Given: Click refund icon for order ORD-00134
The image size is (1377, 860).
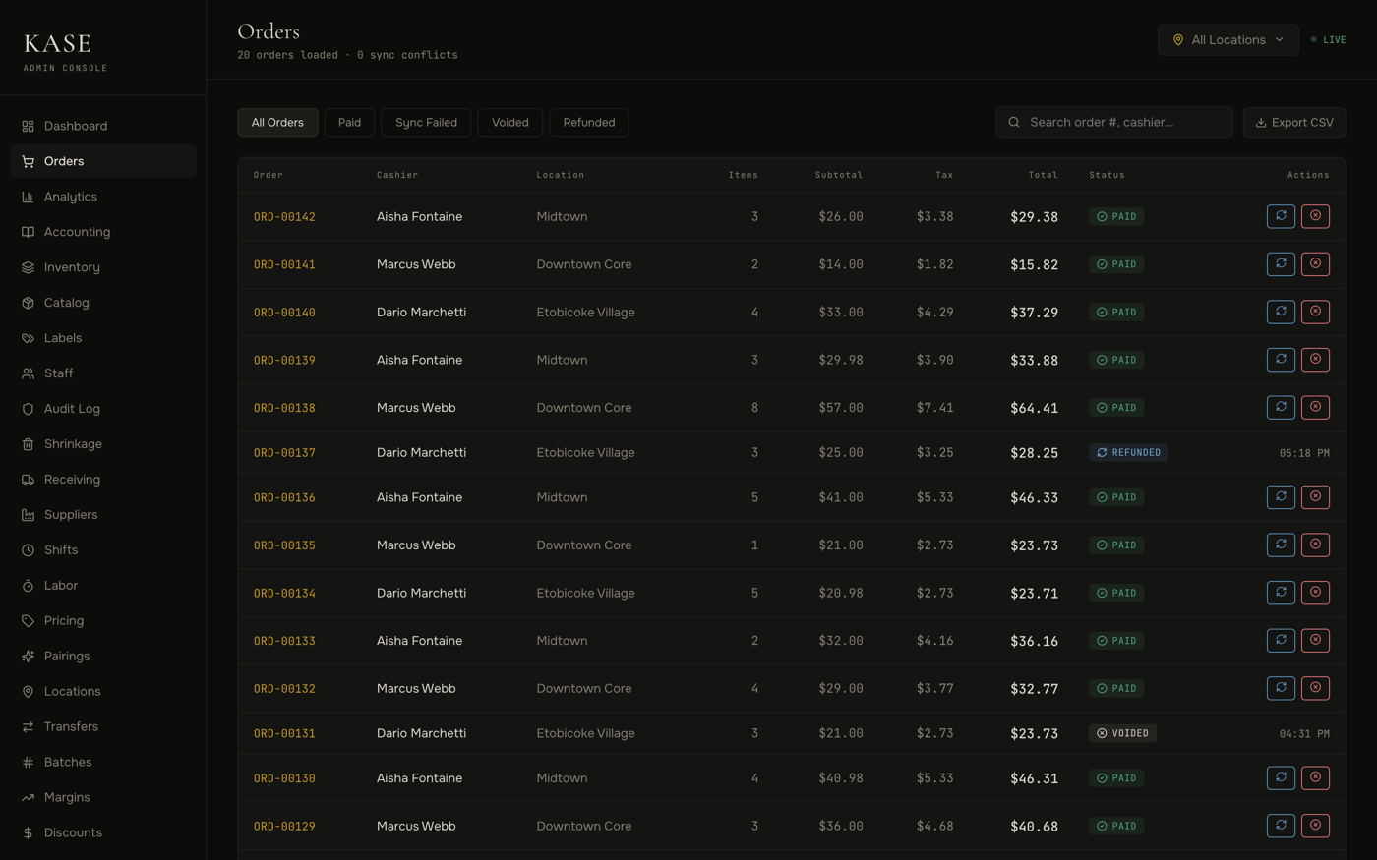Looking at the screenshot, I should click(x=1281, y=593).
